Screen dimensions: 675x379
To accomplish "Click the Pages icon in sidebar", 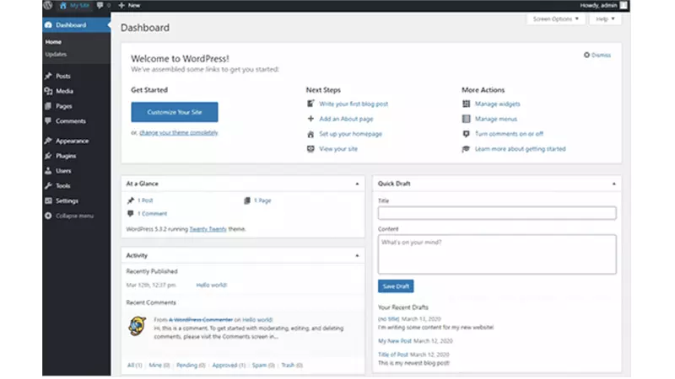I will (x=48, y=106).
